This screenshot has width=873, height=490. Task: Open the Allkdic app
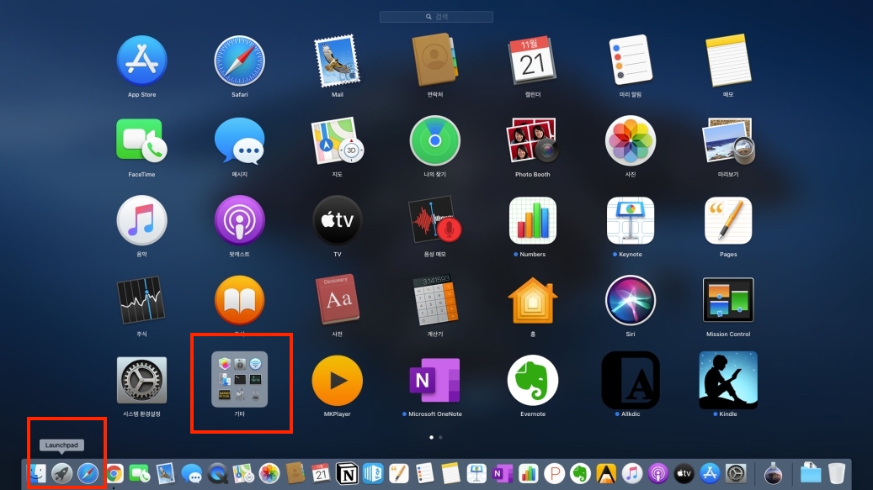coord(631,380)
